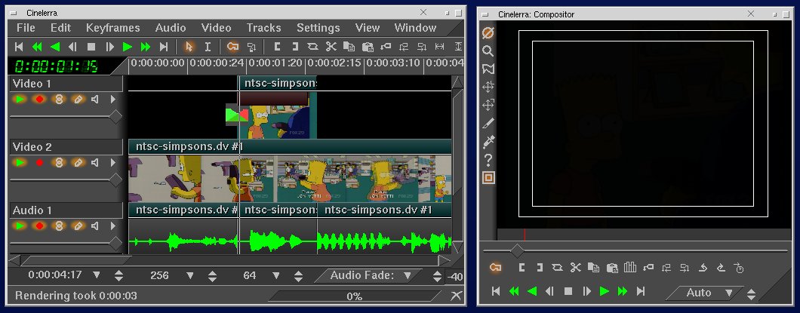Open the Auto zoom dropdown in Compositor

(x=728, y=293)
